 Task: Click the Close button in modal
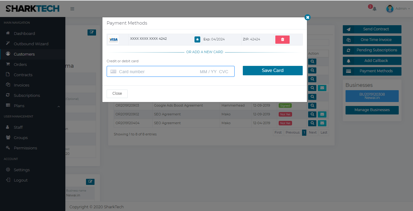click(x=117, y=94)
